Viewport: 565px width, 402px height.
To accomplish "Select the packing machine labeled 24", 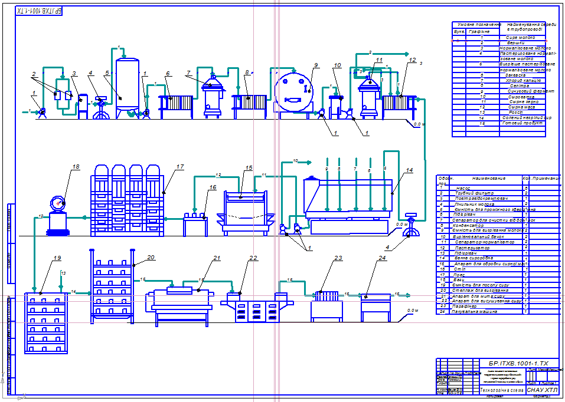I will pyautogui.click(x=376, y=308).
